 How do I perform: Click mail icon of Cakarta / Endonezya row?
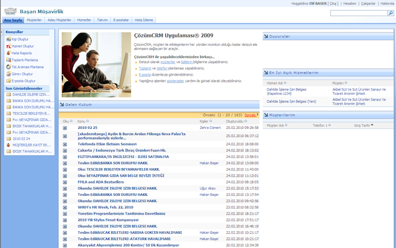[x=65, y=151]
